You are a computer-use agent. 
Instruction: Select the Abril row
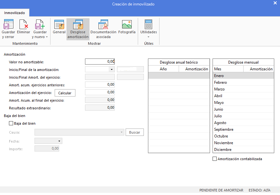pyautogui.click(x=243, y=96)
